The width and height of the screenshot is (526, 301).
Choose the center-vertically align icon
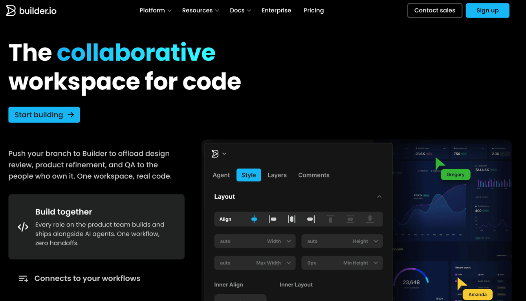tap(350, 219)
